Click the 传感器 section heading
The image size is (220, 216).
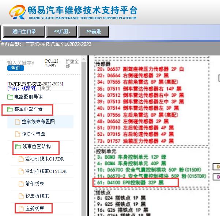tap(103, 64)
